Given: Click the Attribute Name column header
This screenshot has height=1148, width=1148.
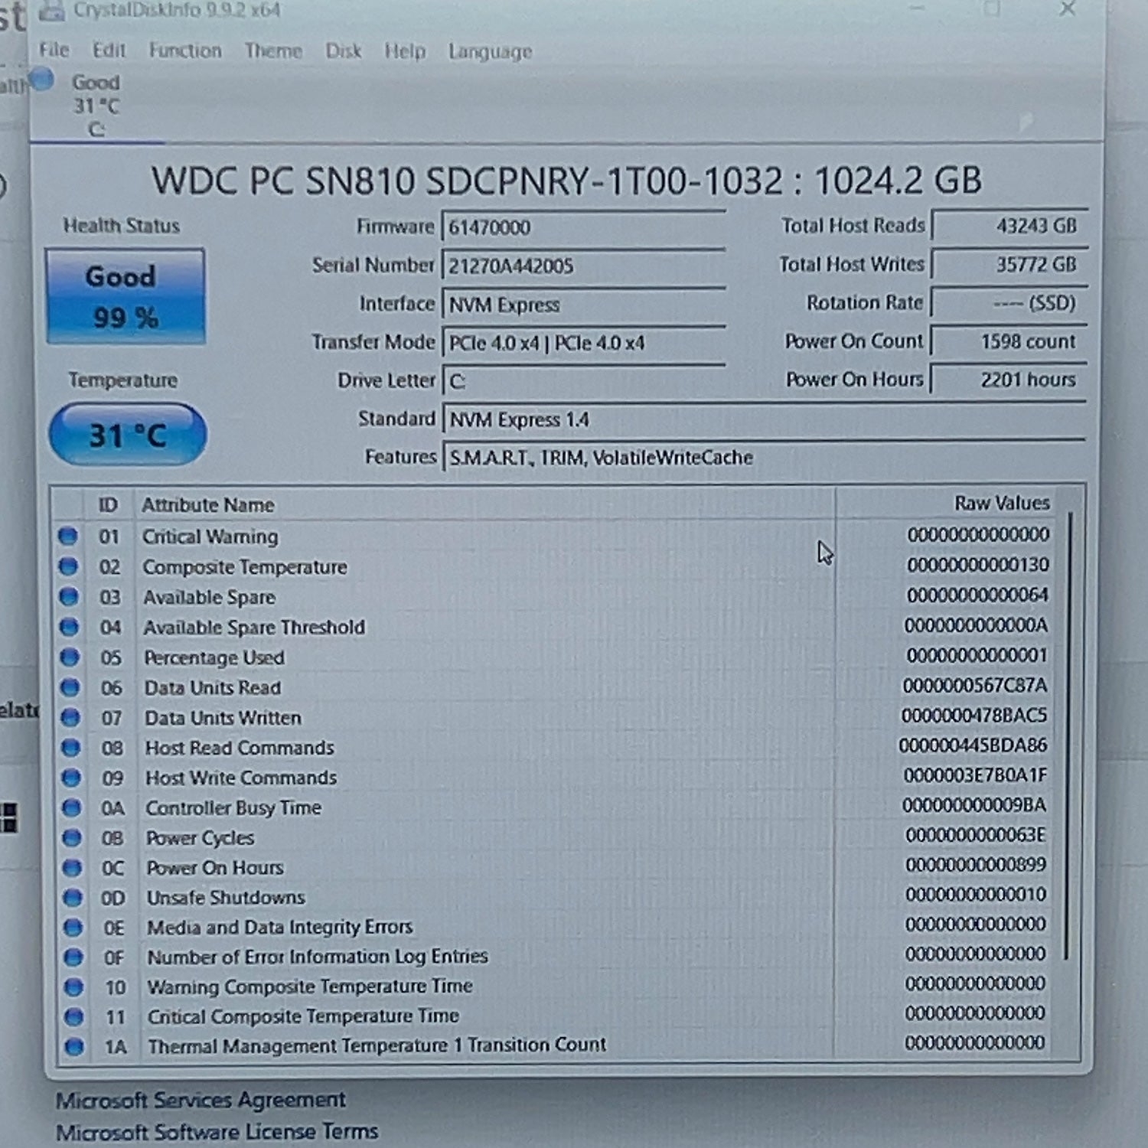Looking at the screenshot, I should click(207, 505).
